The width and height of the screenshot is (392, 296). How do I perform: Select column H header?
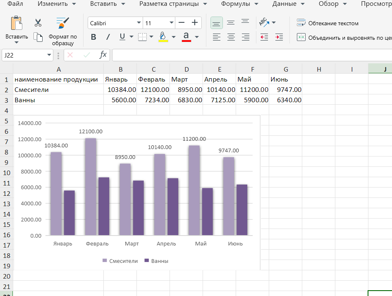pos(319,69)
